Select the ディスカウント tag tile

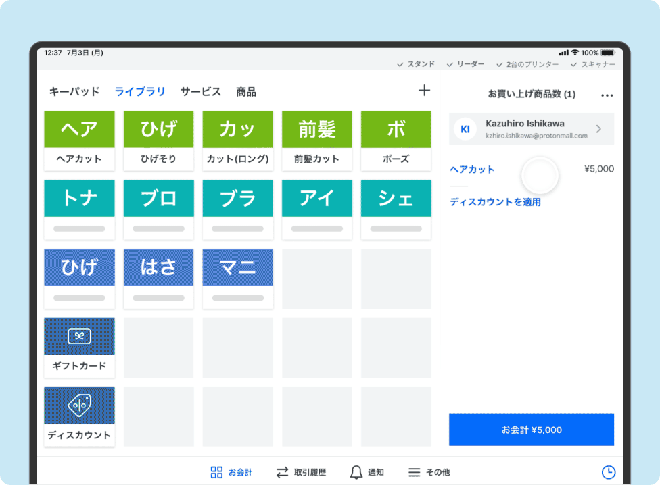[79, 405]
